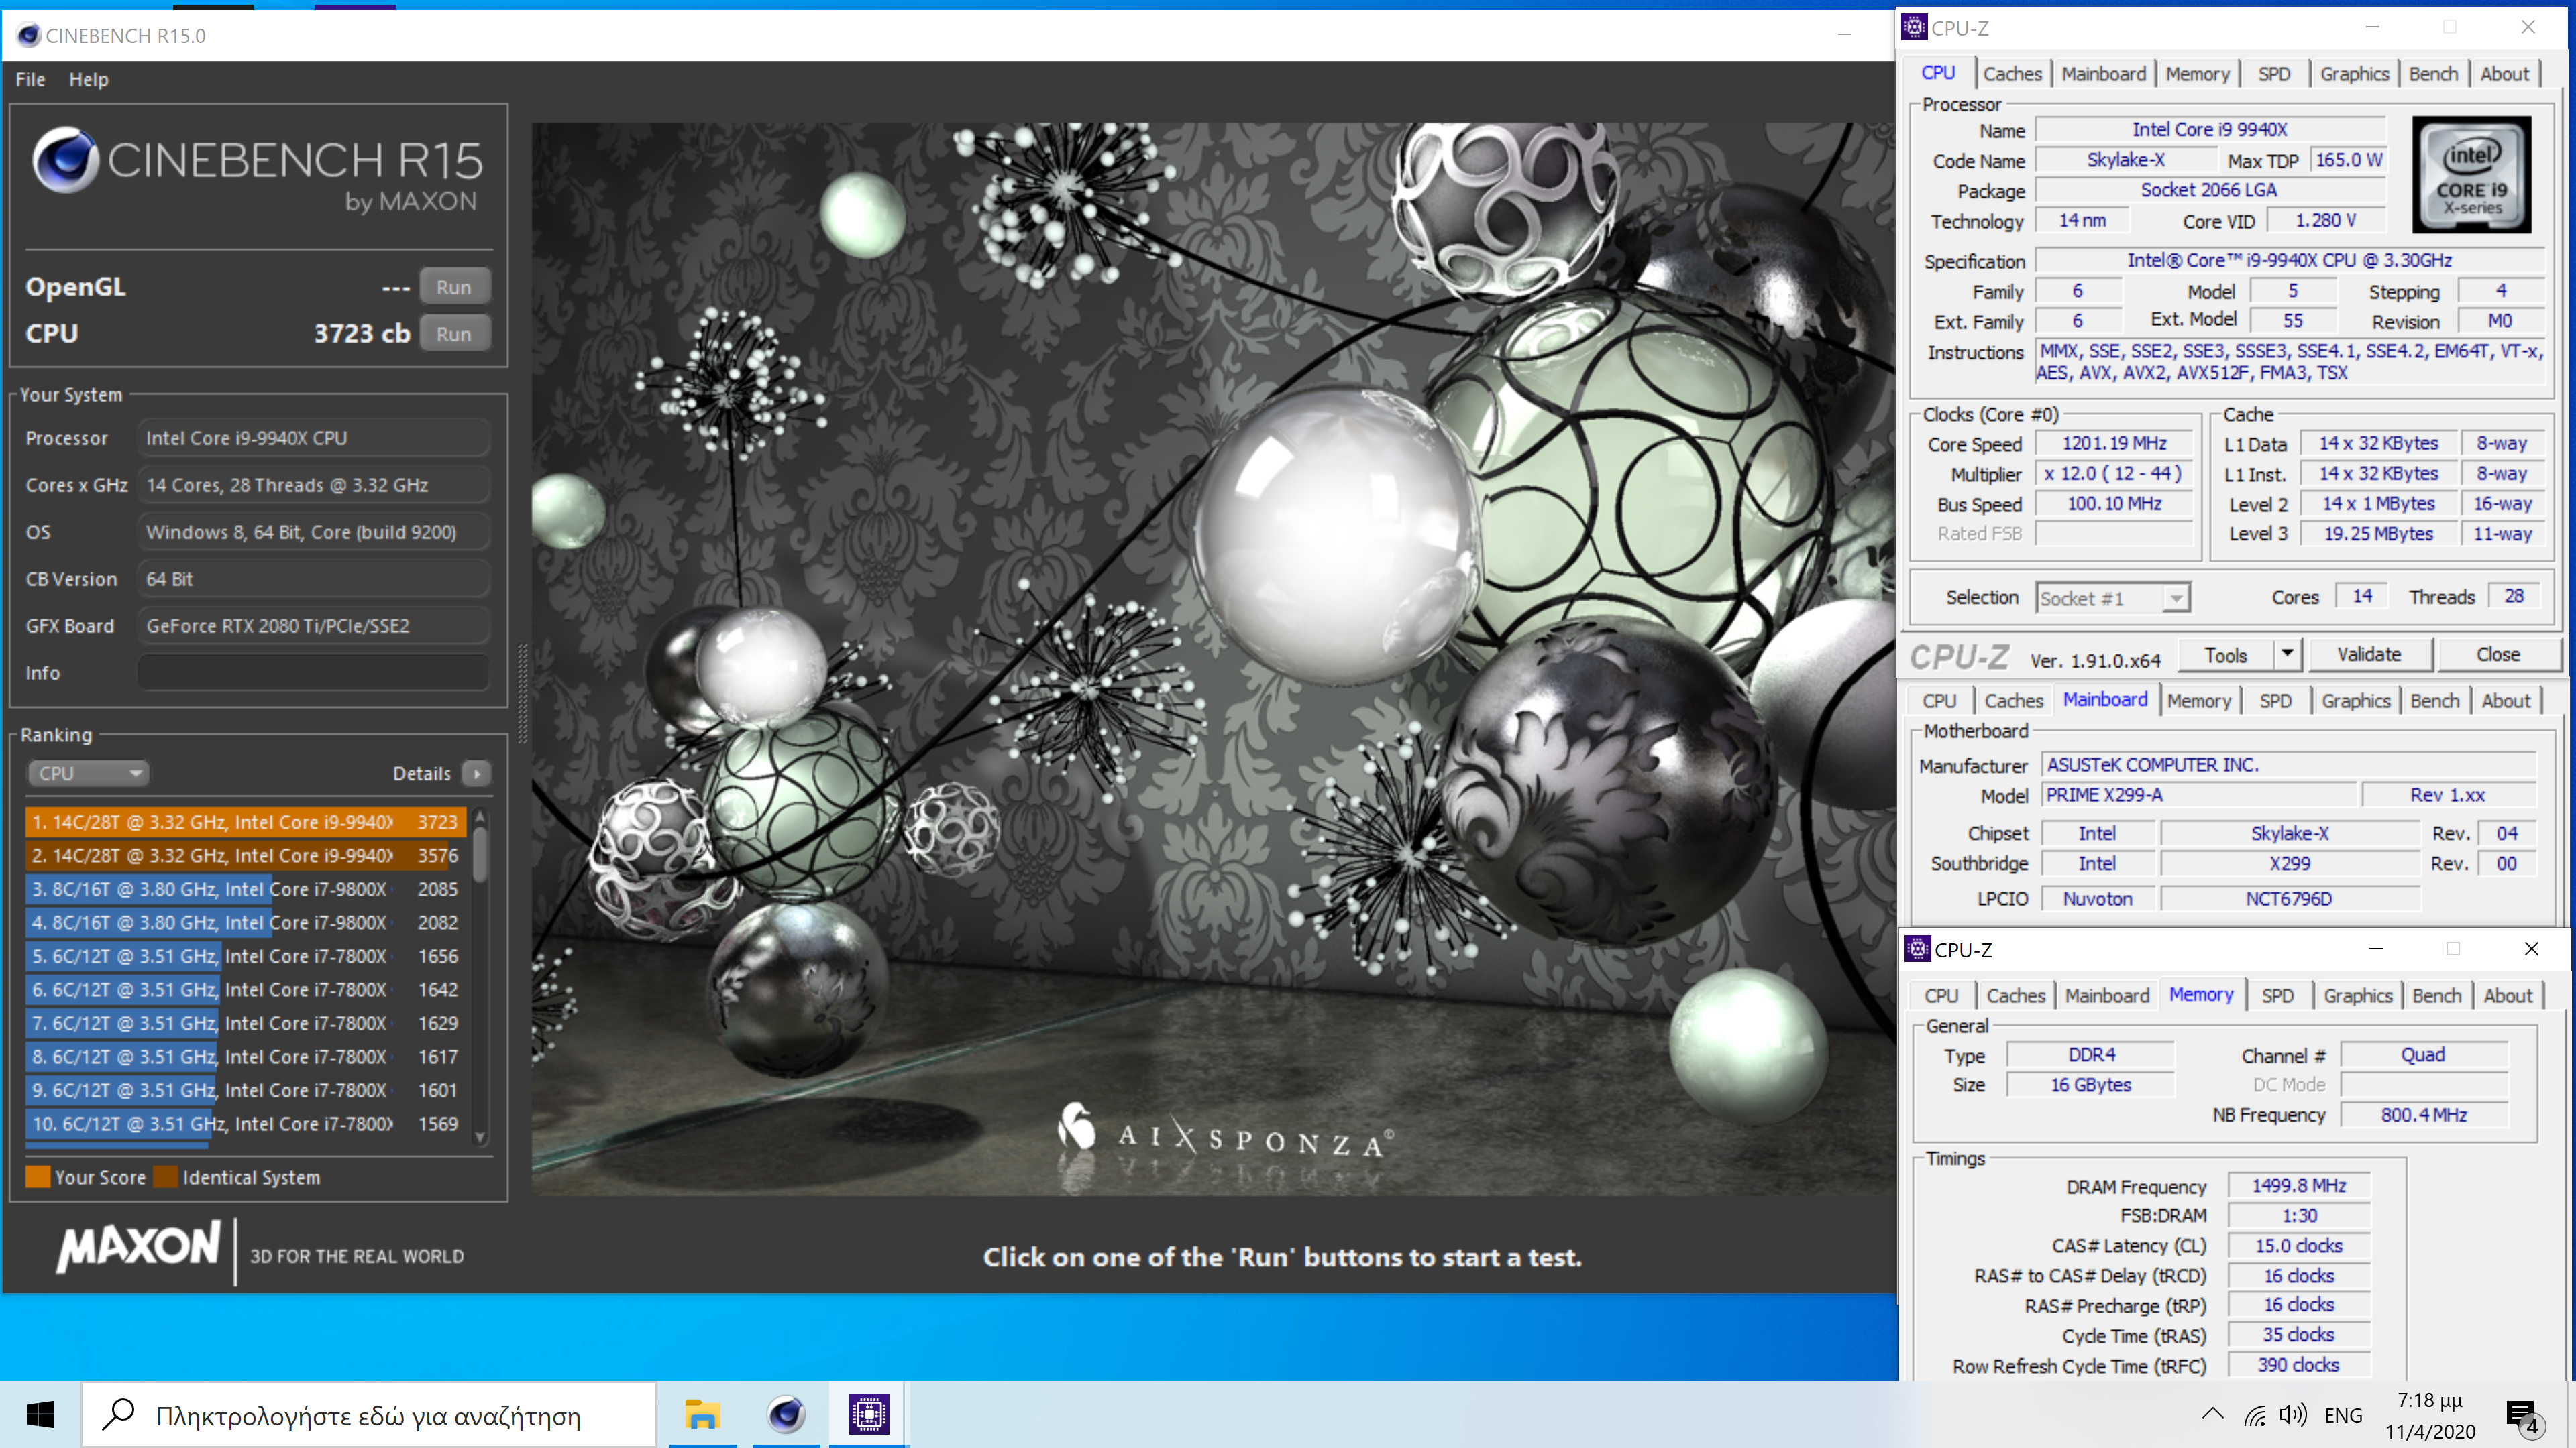The width and height of the screenshot is (2576, 1448).
Task: Click the motherboard model PRIME X299-A field
Action: 2198,796
